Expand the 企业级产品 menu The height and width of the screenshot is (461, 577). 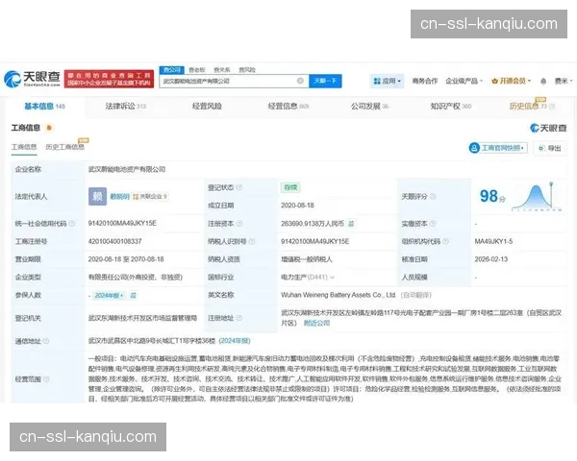tap(464, 81)
